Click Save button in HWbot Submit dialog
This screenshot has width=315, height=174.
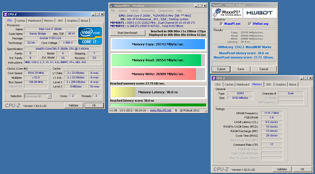click(241, 69)
